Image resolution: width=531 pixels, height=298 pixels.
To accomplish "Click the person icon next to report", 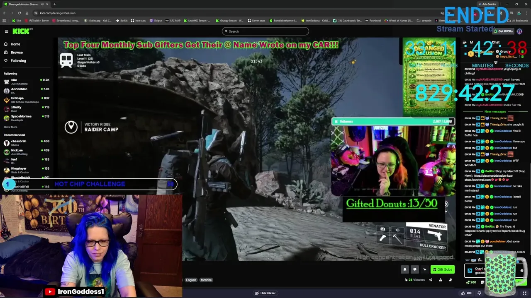I will click(x=451, y=280).
